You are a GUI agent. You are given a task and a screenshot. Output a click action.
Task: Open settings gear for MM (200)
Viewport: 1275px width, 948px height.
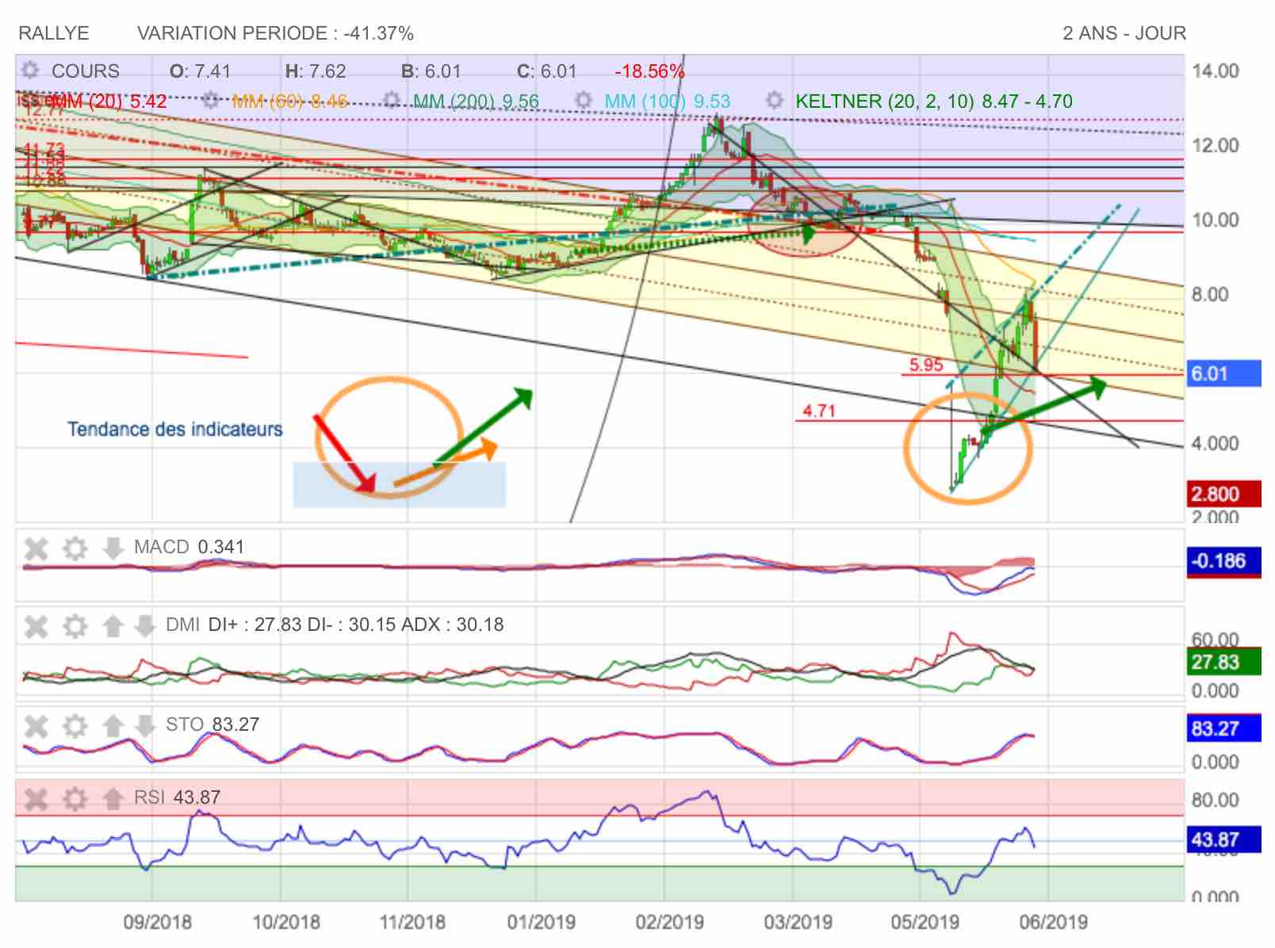(x=392, y=101)
